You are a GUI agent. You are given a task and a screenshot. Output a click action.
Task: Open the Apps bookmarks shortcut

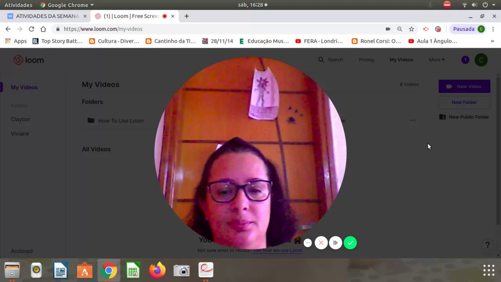[x=16, y=41]
